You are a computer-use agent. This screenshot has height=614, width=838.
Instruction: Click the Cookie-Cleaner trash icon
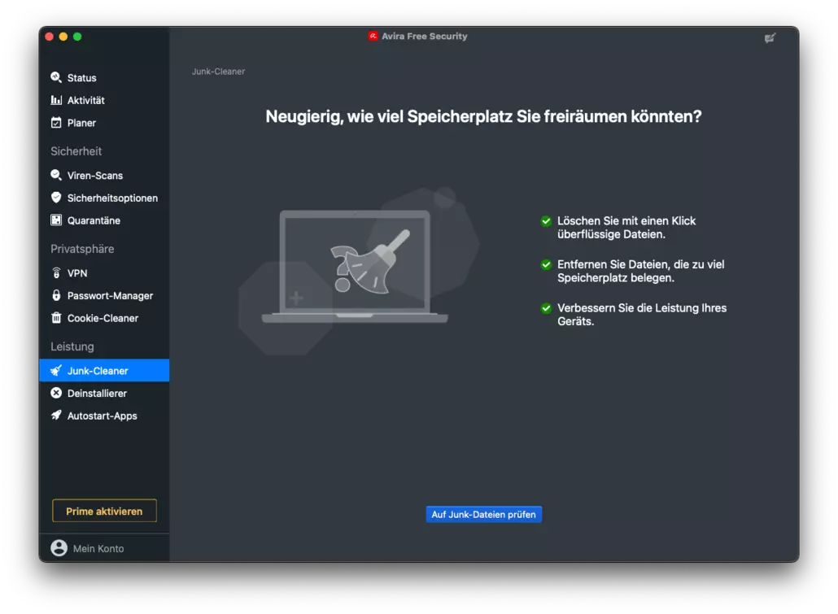(56, 318)
